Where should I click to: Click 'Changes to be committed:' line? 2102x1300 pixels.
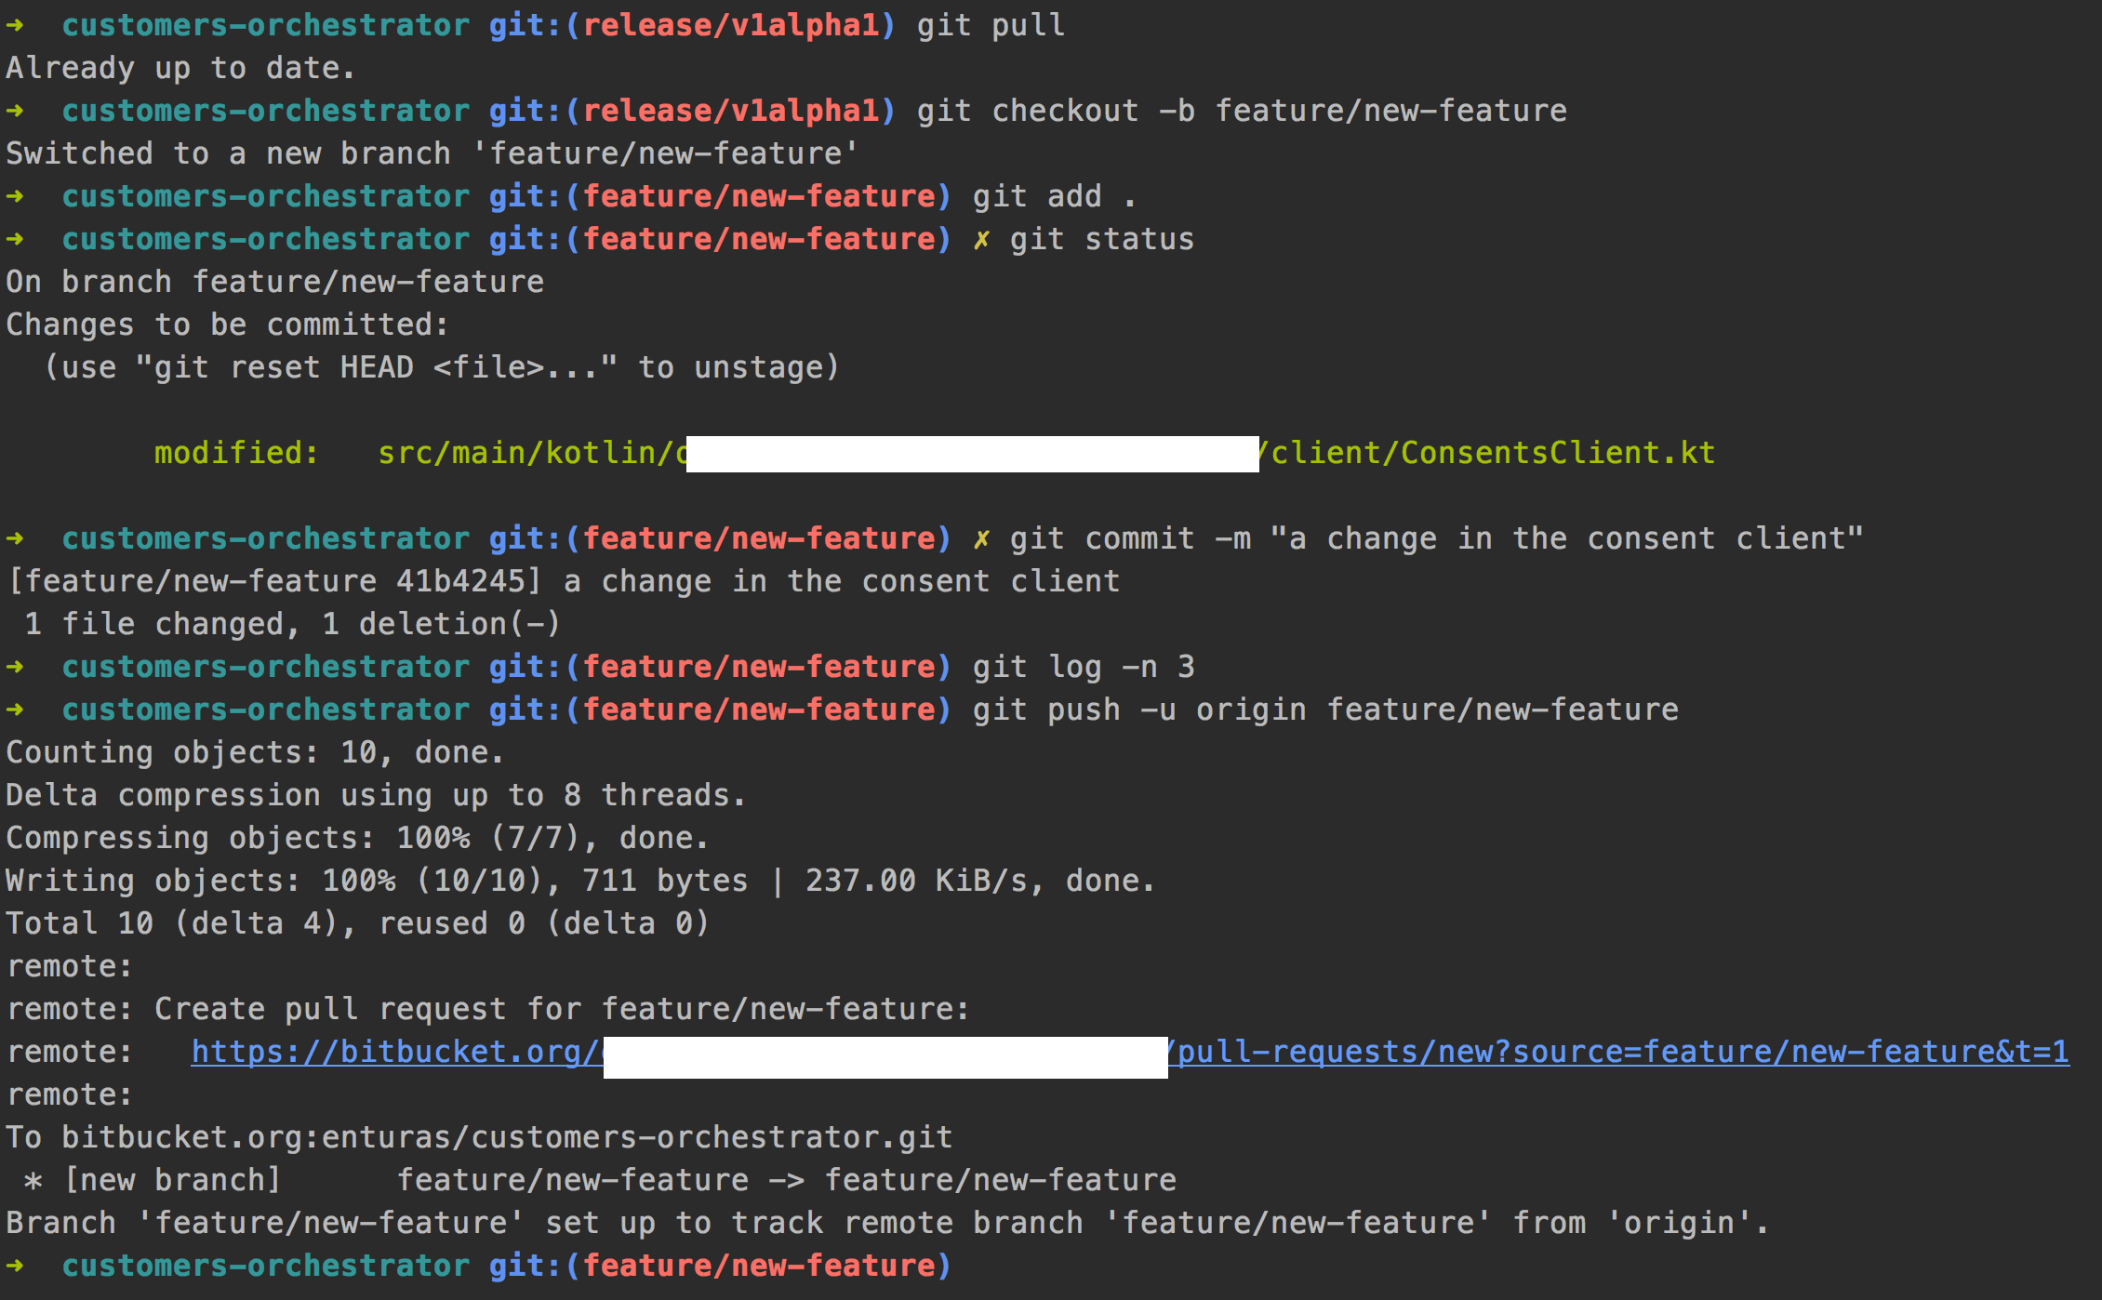228,325
